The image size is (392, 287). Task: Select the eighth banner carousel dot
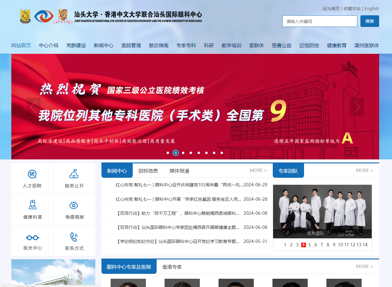pyautogui.click(x=222, y=153)
